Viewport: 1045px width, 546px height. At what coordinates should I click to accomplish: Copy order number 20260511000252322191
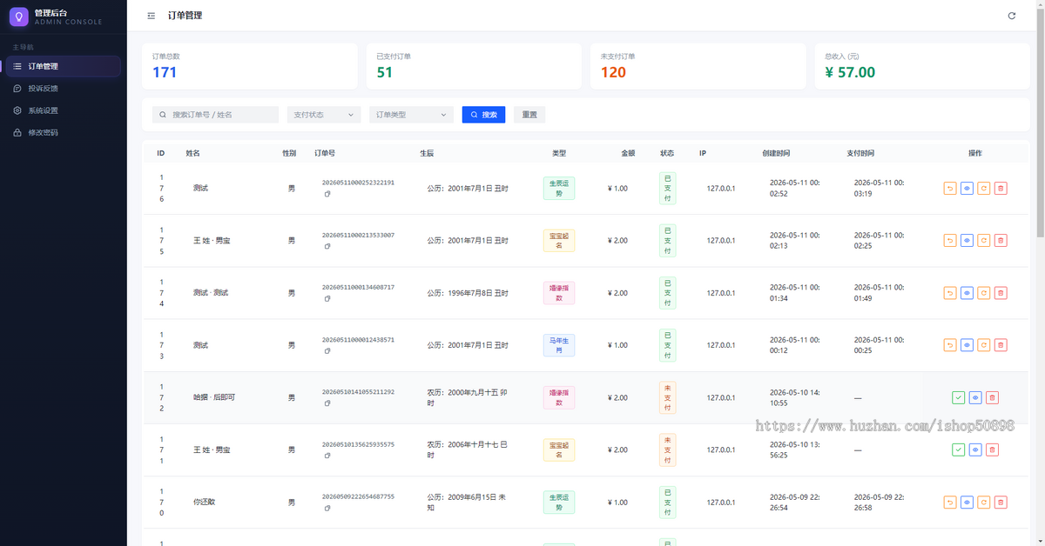327,195
